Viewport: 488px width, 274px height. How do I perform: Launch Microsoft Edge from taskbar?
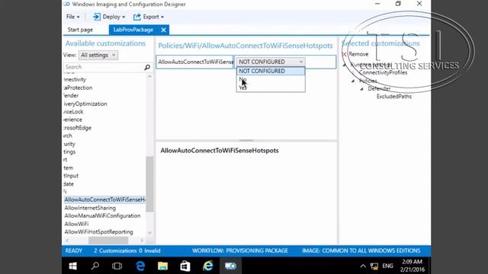coord(140,266)
